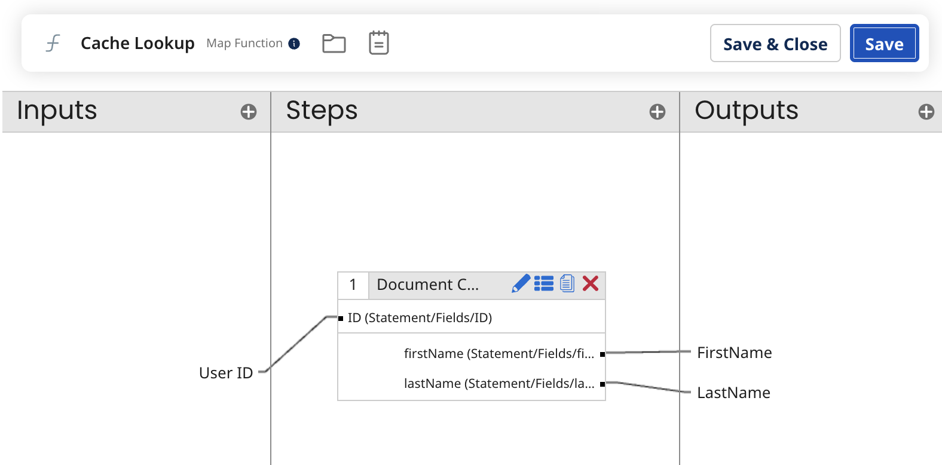Select the FirstName output
Image resolution: width=942 pixels, height=465 pixels.
click(x=734, y=353)
